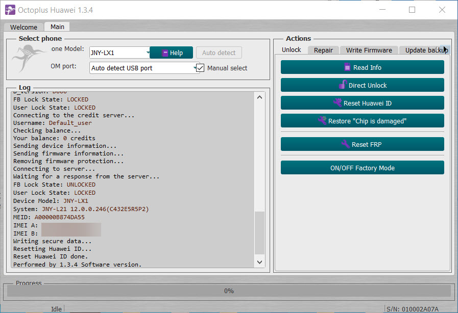Click the purple icon on the Help button
Screen dimensions: 458x313
point(165,53)
